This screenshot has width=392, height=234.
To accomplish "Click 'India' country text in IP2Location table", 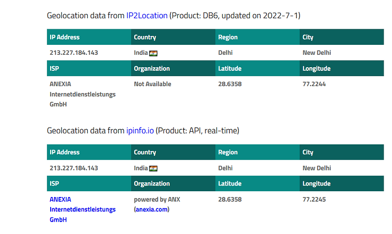I will pyautogui.click(x=141, y=53).
